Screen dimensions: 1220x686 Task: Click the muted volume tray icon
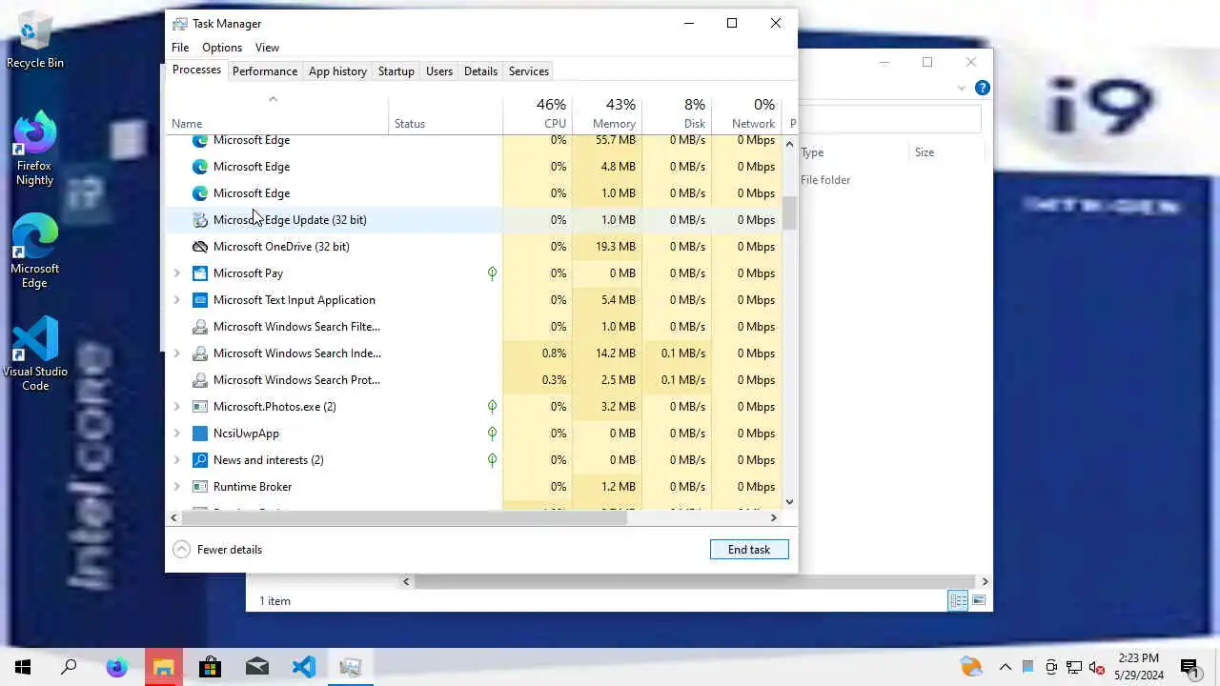(x=1097, y=667)
